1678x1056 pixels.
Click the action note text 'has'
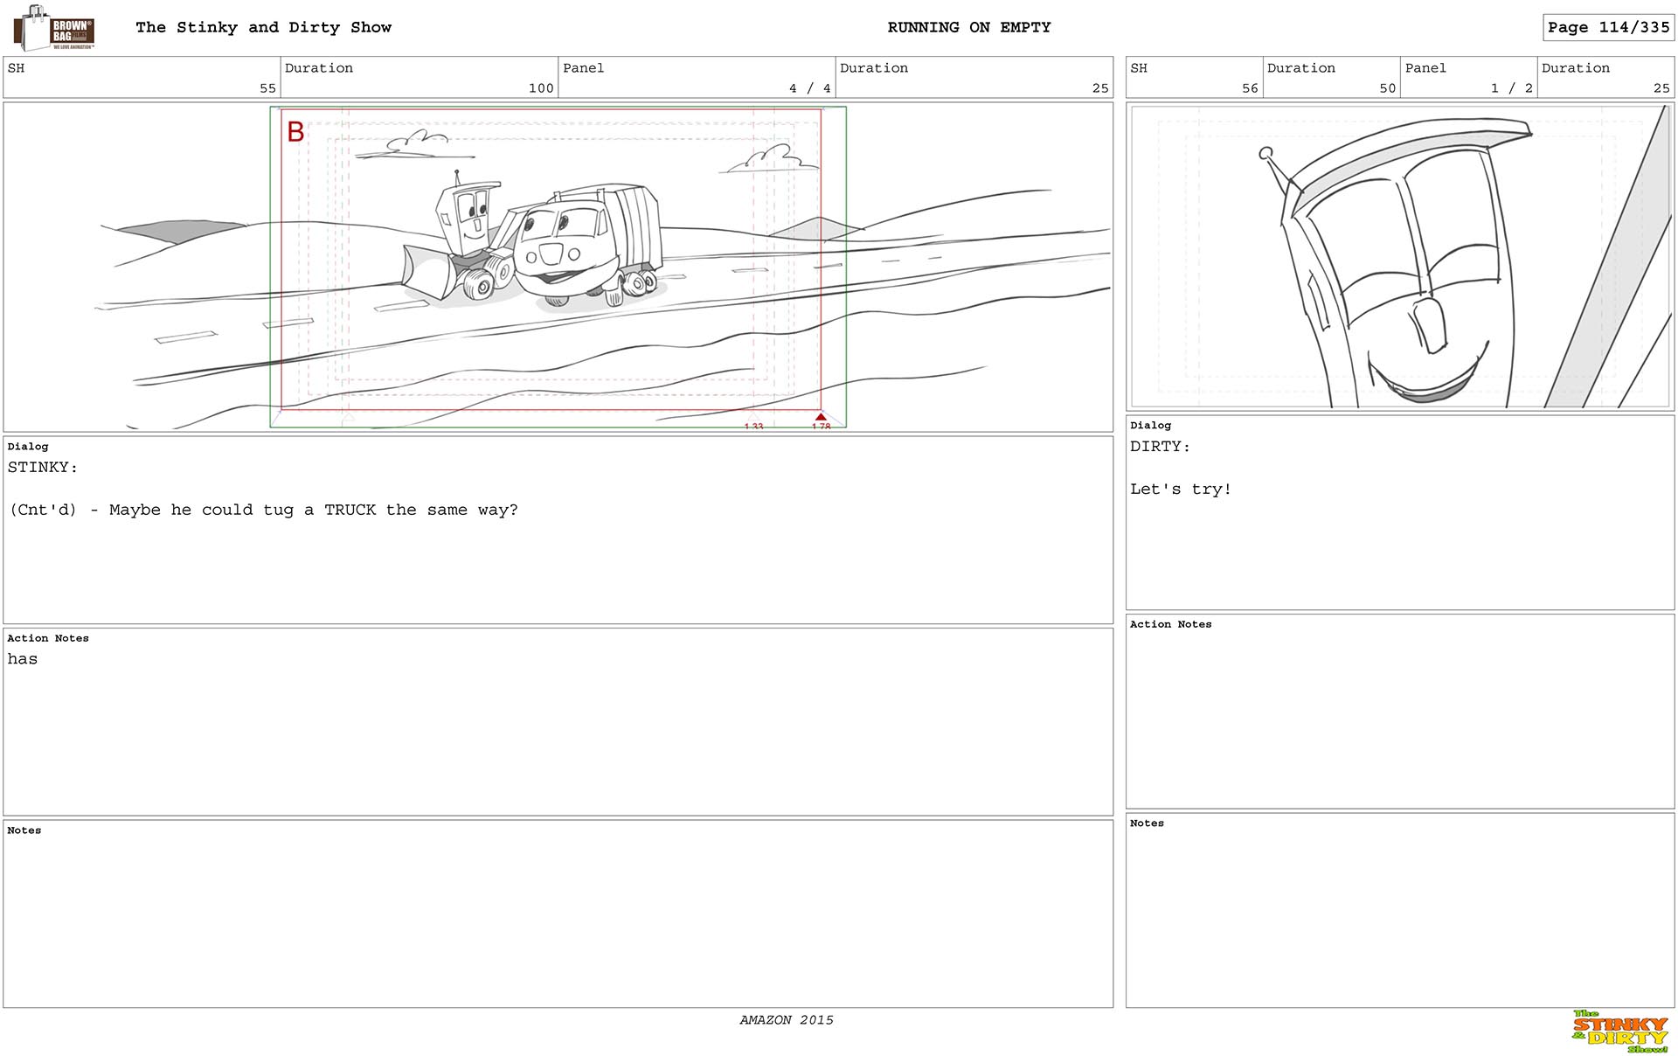(23, 659)
